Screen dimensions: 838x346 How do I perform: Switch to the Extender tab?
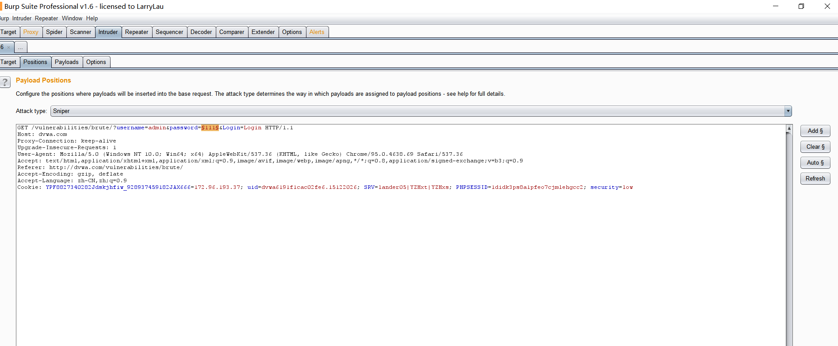point(263,32)
